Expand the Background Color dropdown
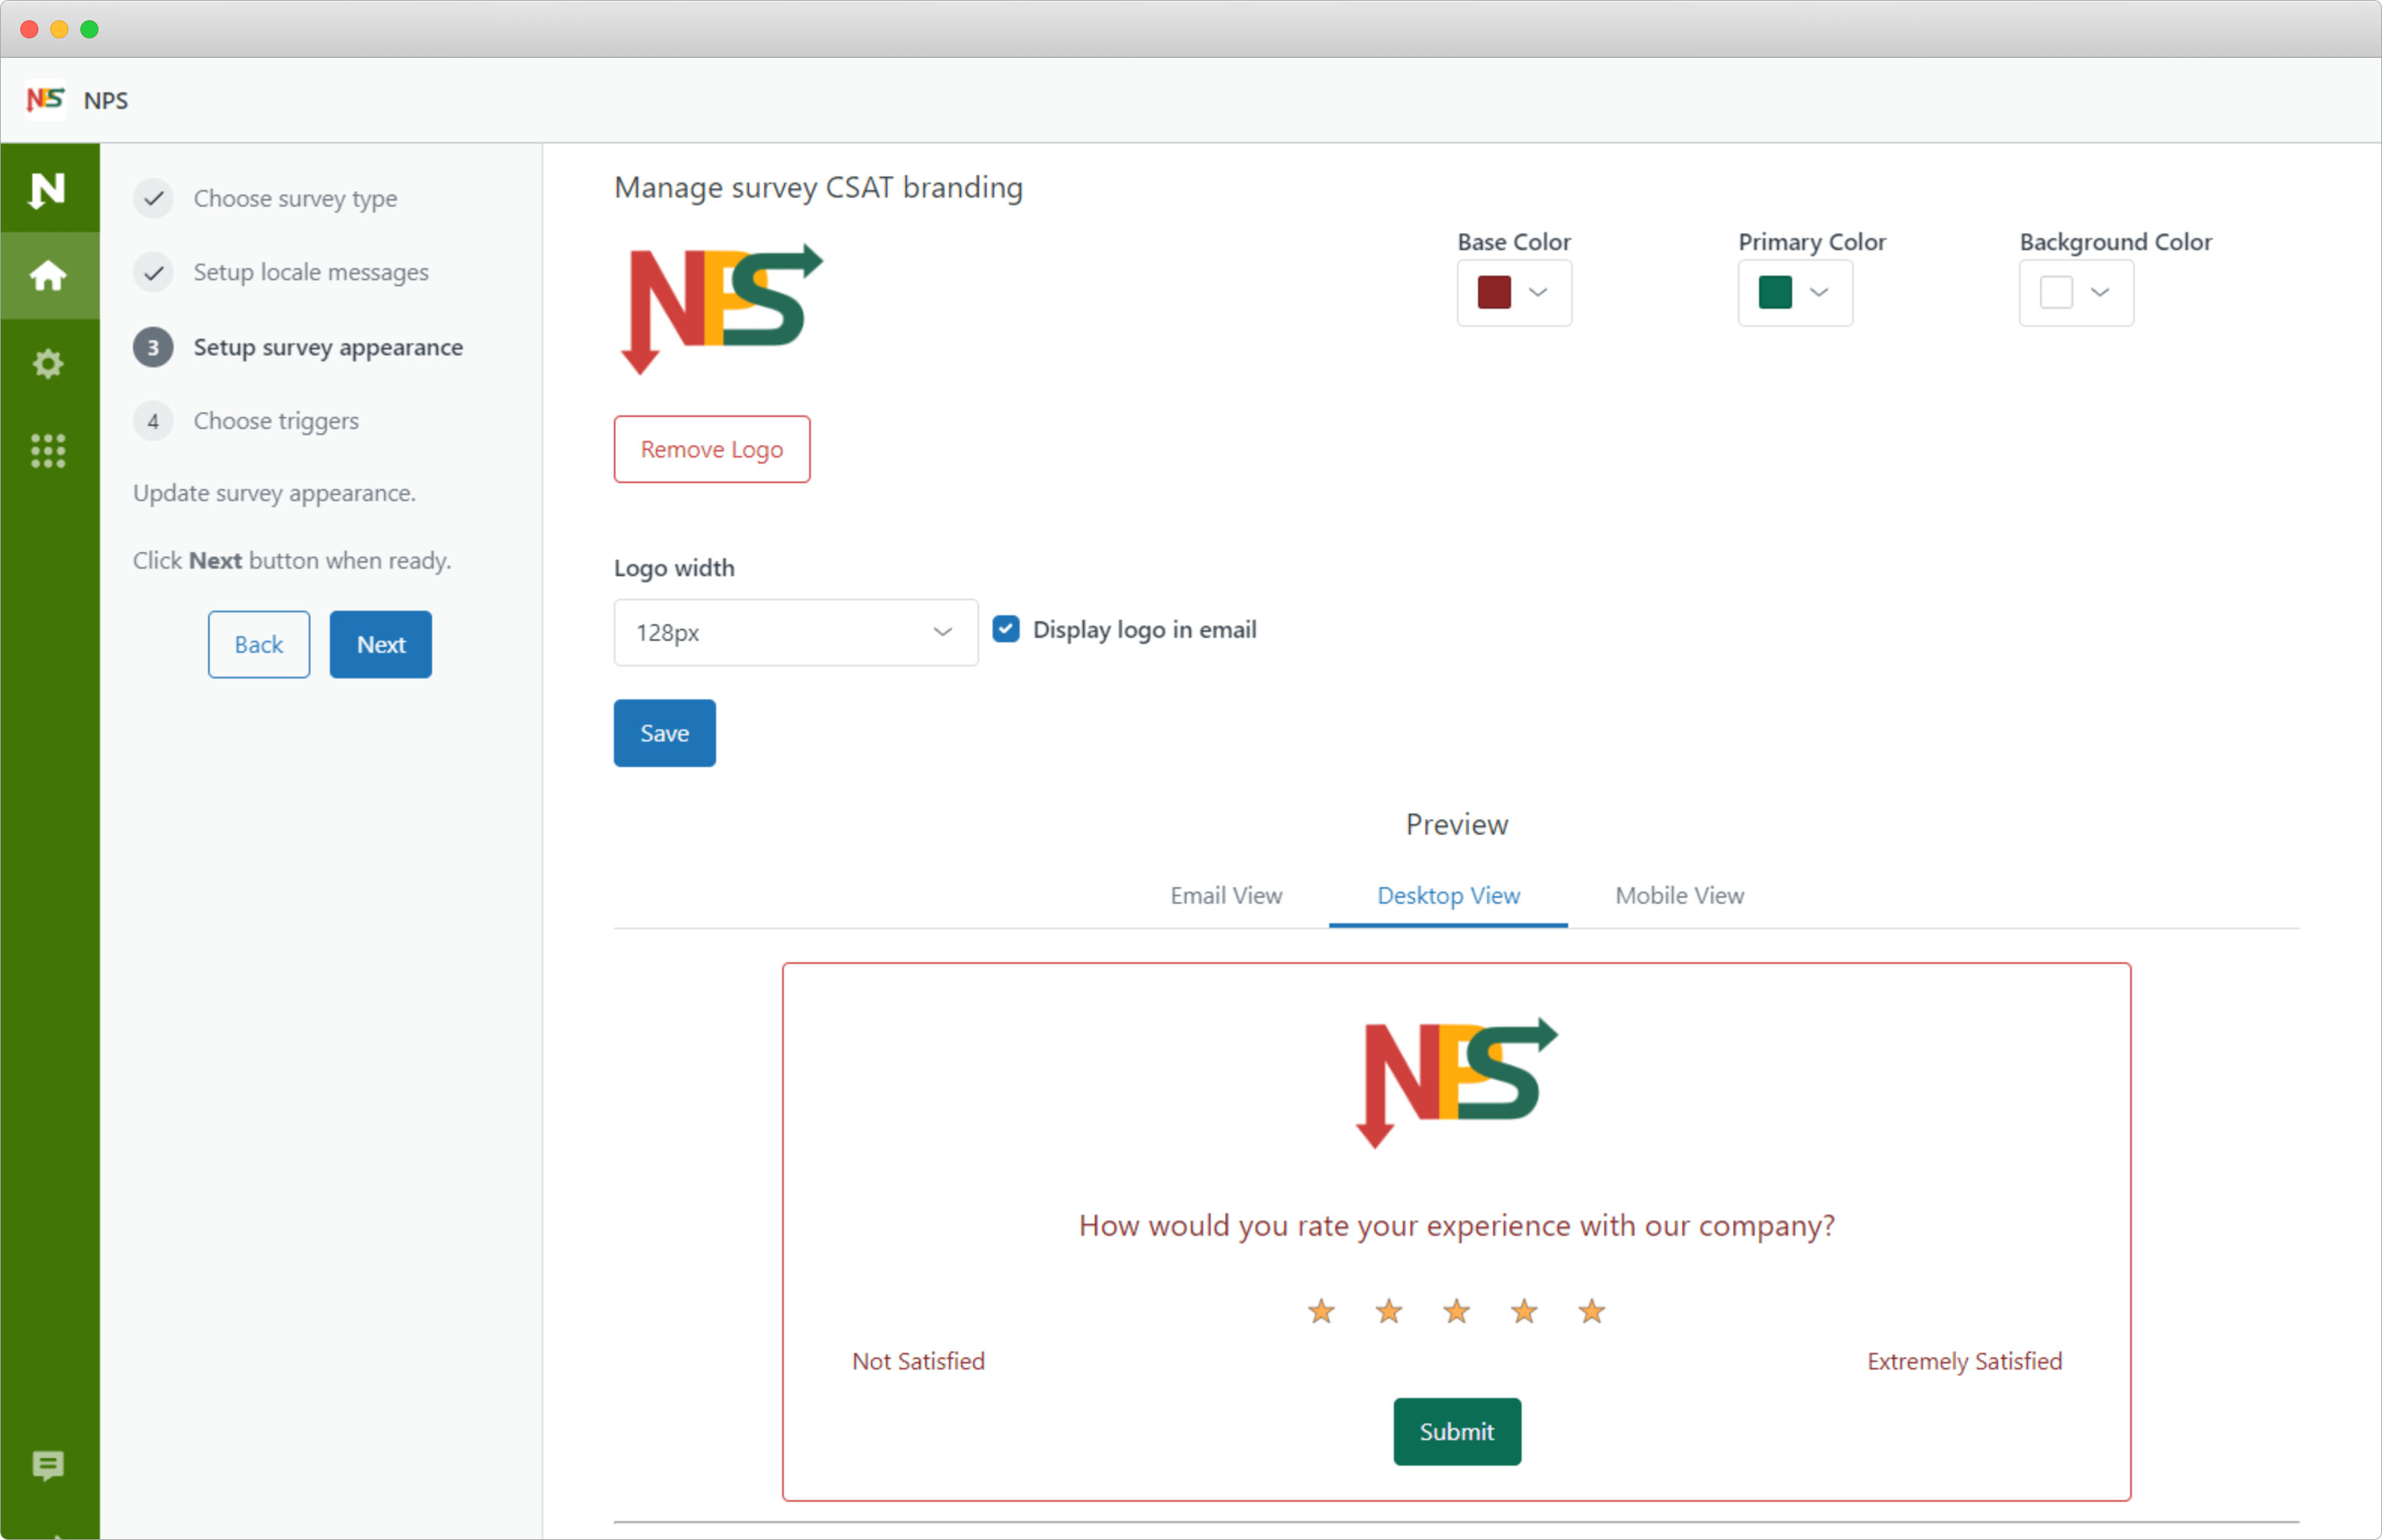Image resolution: width=2382 pixels, height=1540 pixels. point(2076,293)
